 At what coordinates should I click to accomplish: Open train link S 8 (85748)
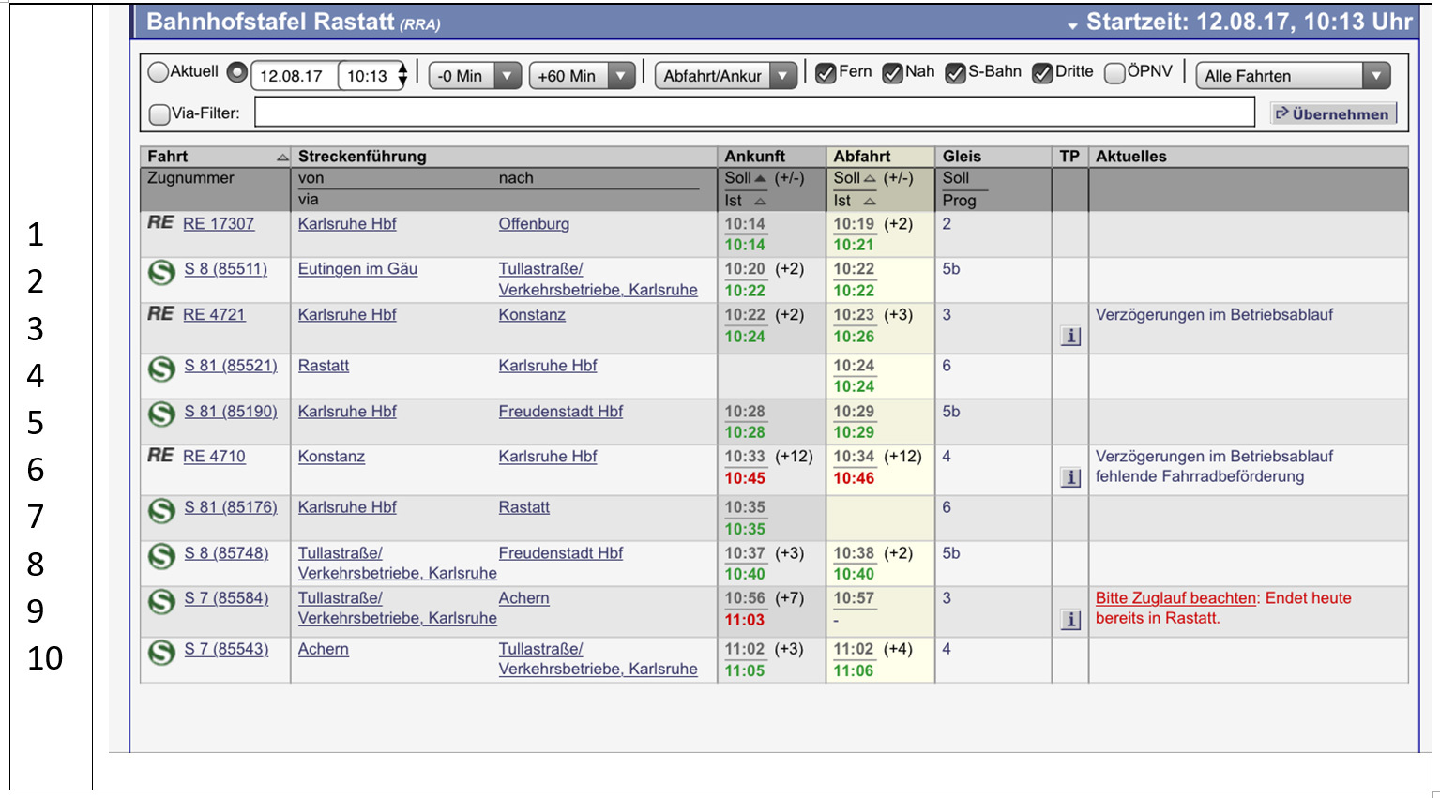226,552
